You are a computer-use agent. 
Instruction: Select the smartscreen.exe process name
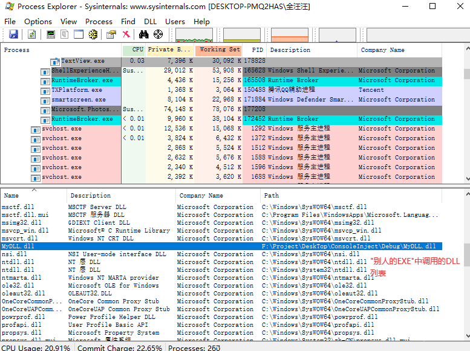point(79,100)
